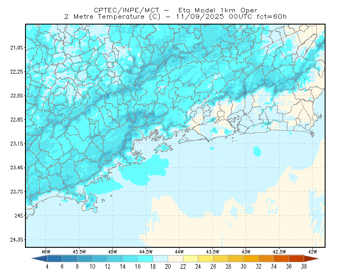Pick the 22-24 light yellow legend swatch
Image resolution: width=351 pixels, height=271 pixels.
point(190,259)
